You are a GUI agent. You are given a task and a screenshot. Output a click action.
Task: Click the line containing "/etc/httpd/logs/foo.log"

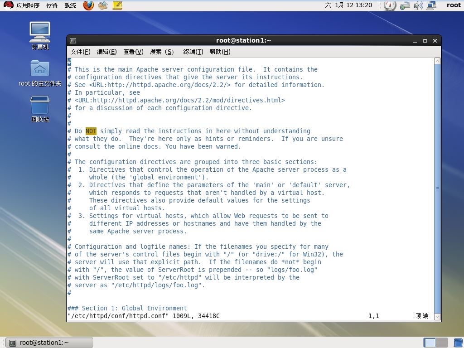pos(136,285)
